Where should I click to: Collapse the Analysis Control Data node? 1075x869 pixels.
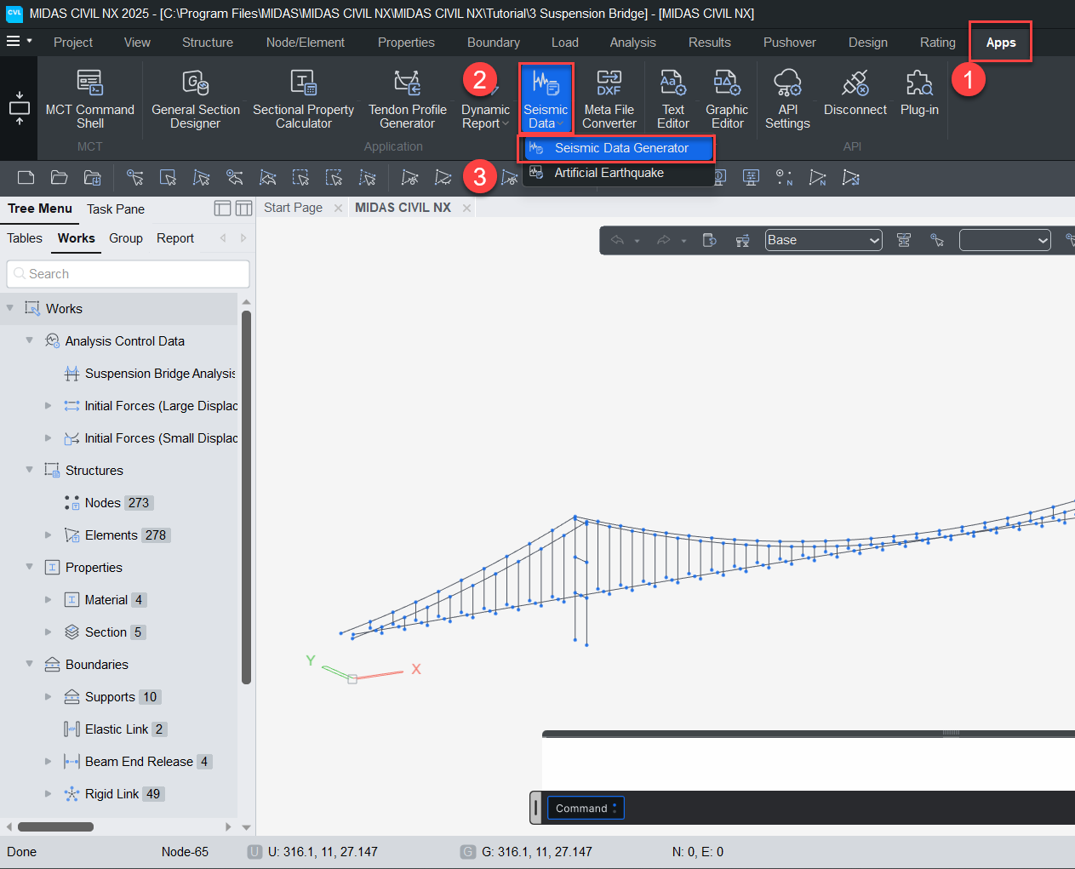point(29,340)
